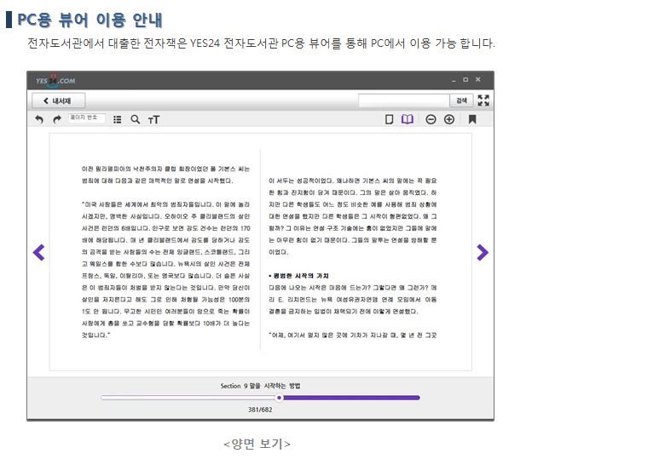This screenshot has height=459, width=665.
Task: Click the reading progress slider handle
Action: (x=279, y=398)
